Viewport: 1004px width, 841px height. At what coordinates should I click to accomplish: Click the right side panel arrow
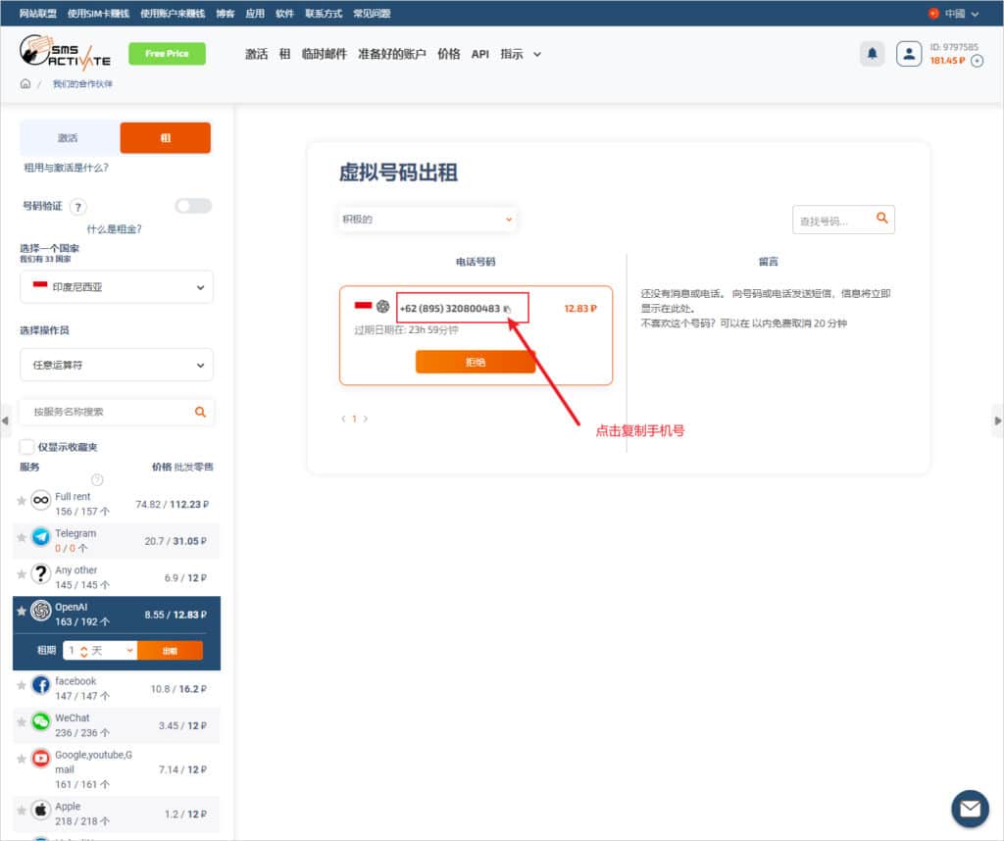[997, 420]
